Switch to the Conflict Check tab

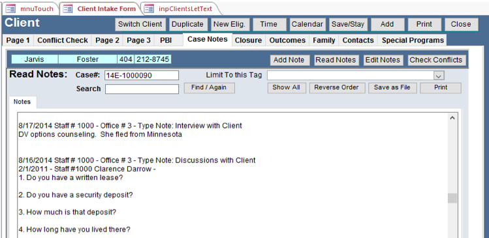tap(63, 40)
